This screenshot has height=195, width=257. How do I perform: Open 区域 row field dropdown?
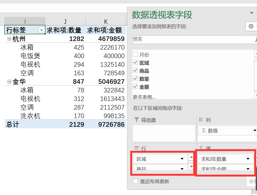(182, 159)
